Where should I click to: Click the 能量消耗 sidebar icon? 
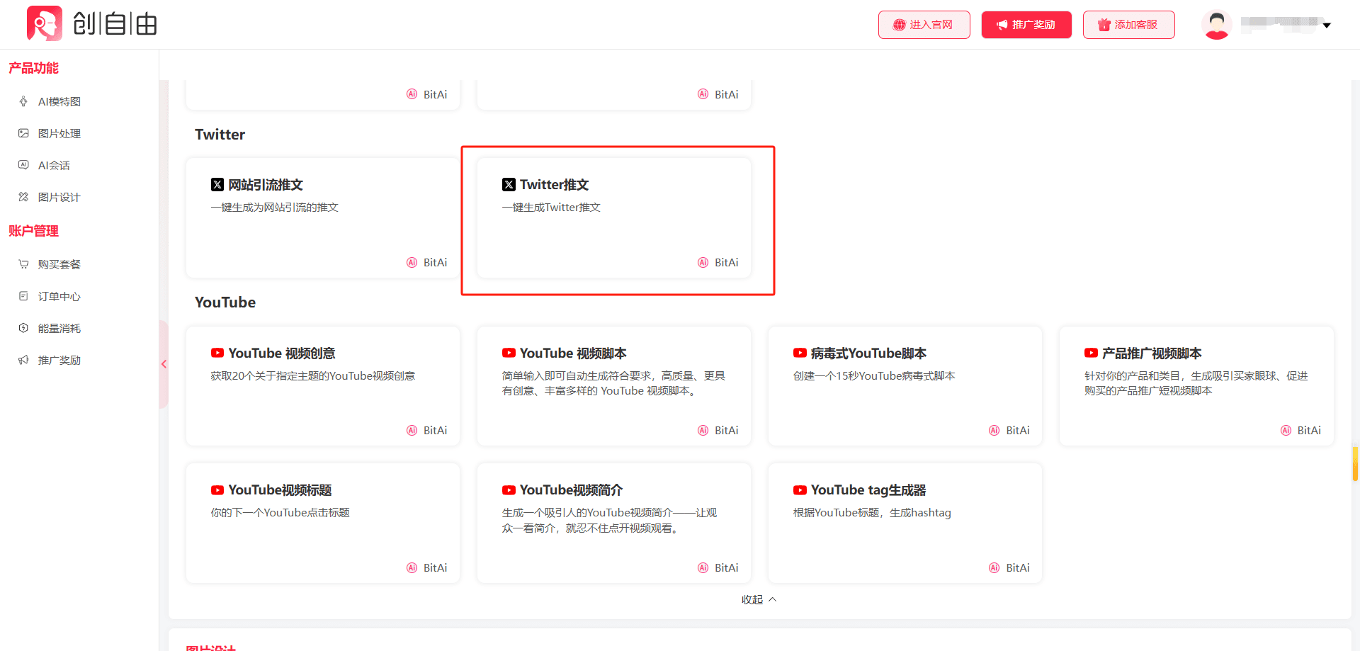coord(23,328)
